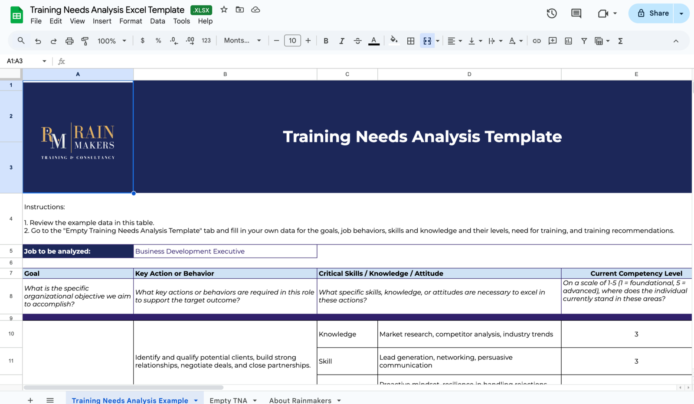
Task: Insert a link
Action: click(537, 40)
